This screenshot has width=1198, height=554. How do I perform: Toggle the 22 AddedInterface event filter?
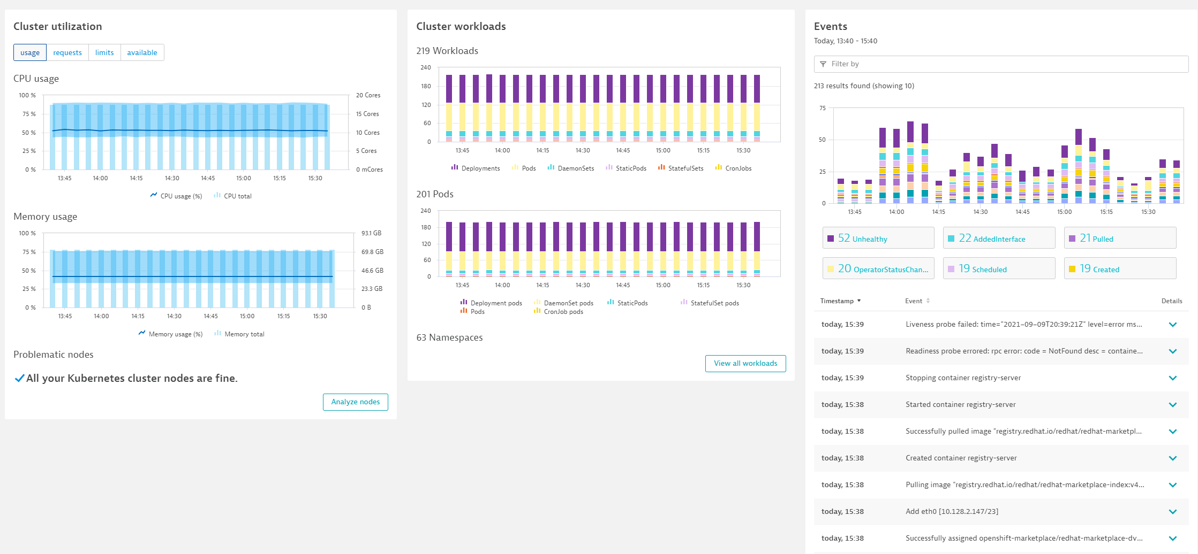click(x=998, y=238)
